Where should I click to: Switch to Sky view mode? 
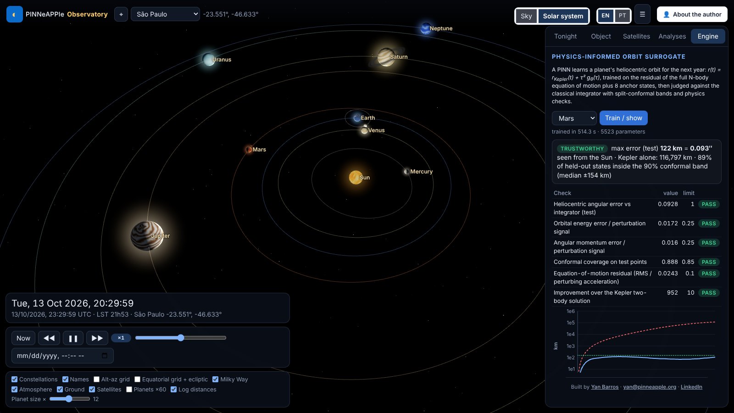526,16
